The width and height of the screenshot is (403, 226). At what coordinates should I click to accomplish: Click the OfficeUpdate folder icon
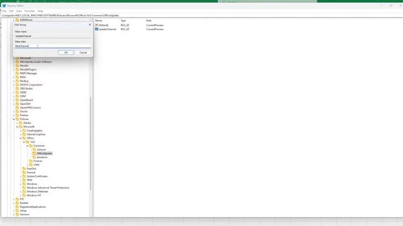point(34,153)
